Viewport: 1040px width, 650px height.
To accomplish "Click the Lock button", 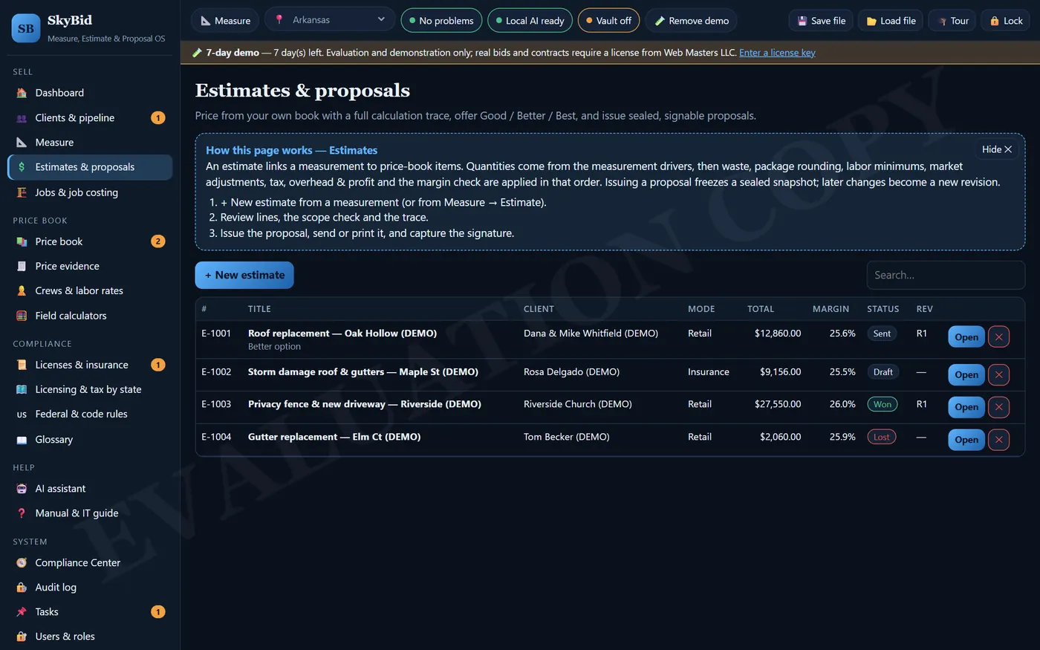I will tap(1006, 21).
